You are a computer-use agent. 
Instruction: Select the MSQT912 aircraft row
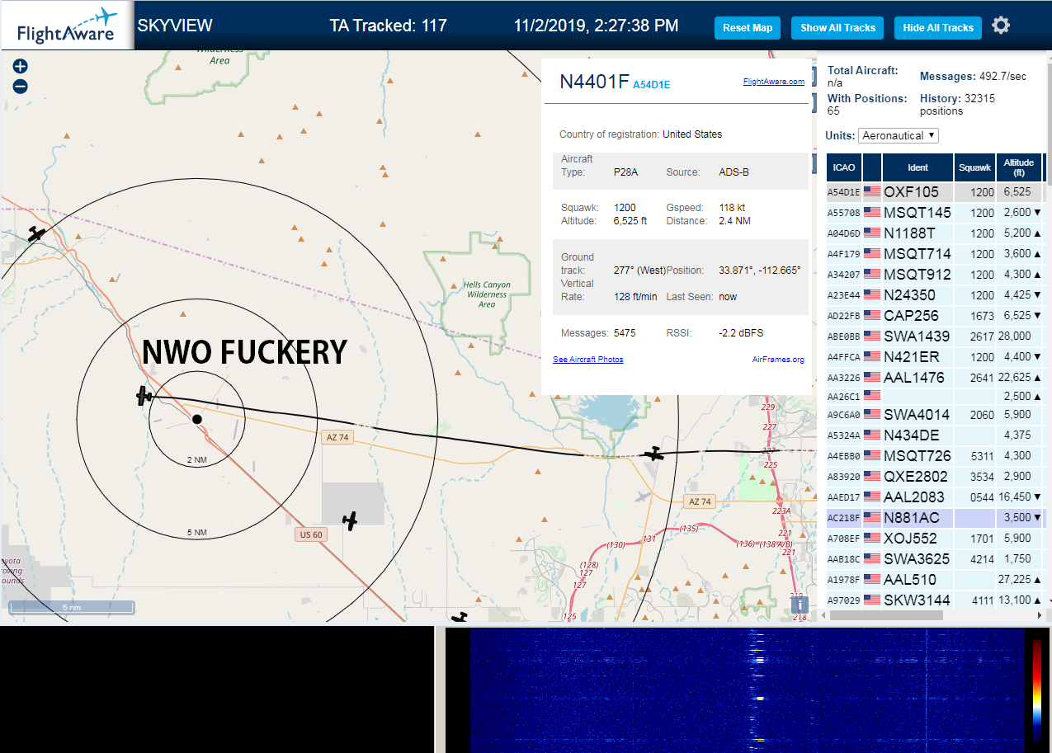(x=936, y=275)
